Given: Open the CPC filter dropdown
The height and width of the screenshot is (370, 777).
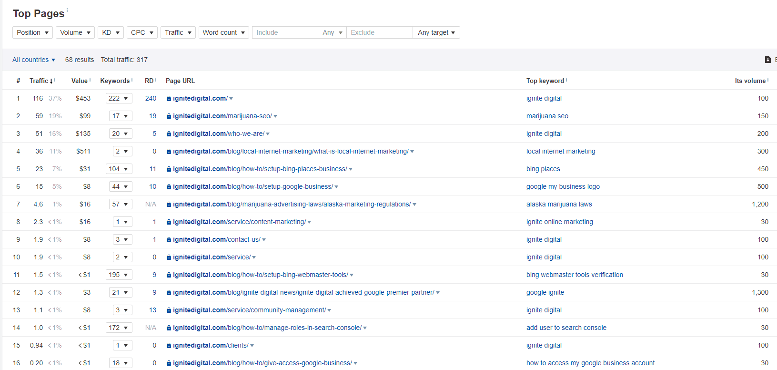Looking at the screenshot, I should (142, 32).
